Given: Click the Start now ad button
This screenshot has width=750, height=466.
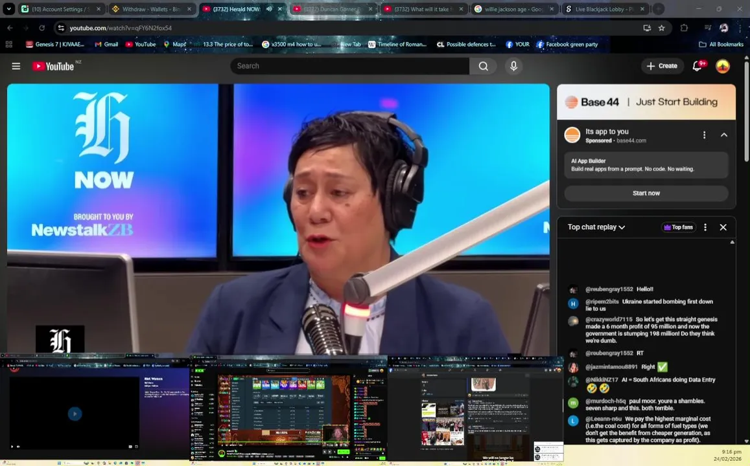Looking at the screenshot, I should pyautogui.click(x=646, y=194).
